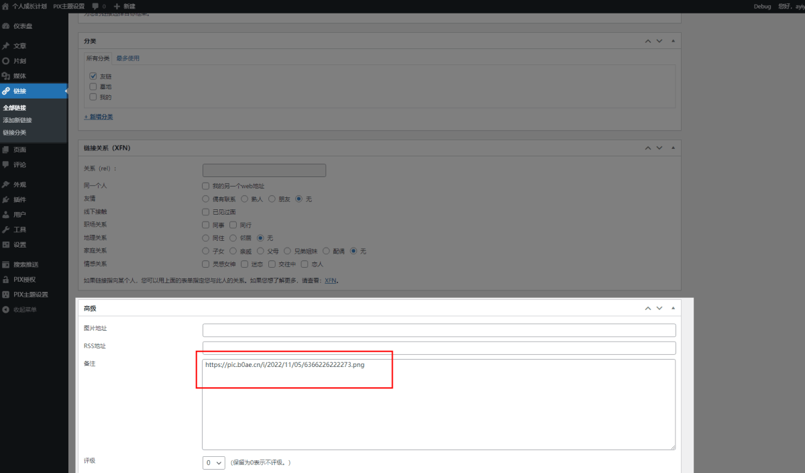Click the comments bubble icon in top admin bar
The width and height of the screenshot is (805, 473).
[x=96, y=6]
